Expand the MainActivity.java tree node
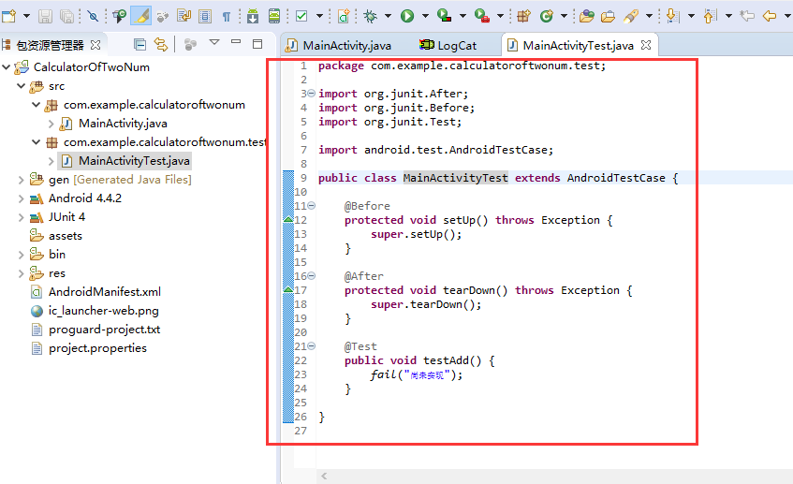793x484 pixels. click(x=51, y=124)
